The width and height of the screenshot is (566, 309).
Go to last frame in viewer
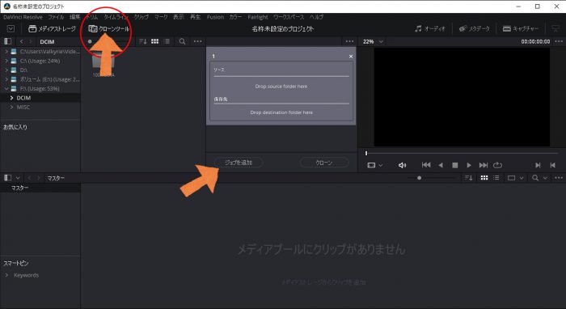coord(484,165)
